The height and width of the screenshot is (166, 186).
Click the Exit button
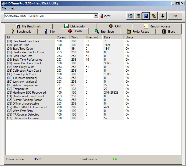tap(175, 16)
